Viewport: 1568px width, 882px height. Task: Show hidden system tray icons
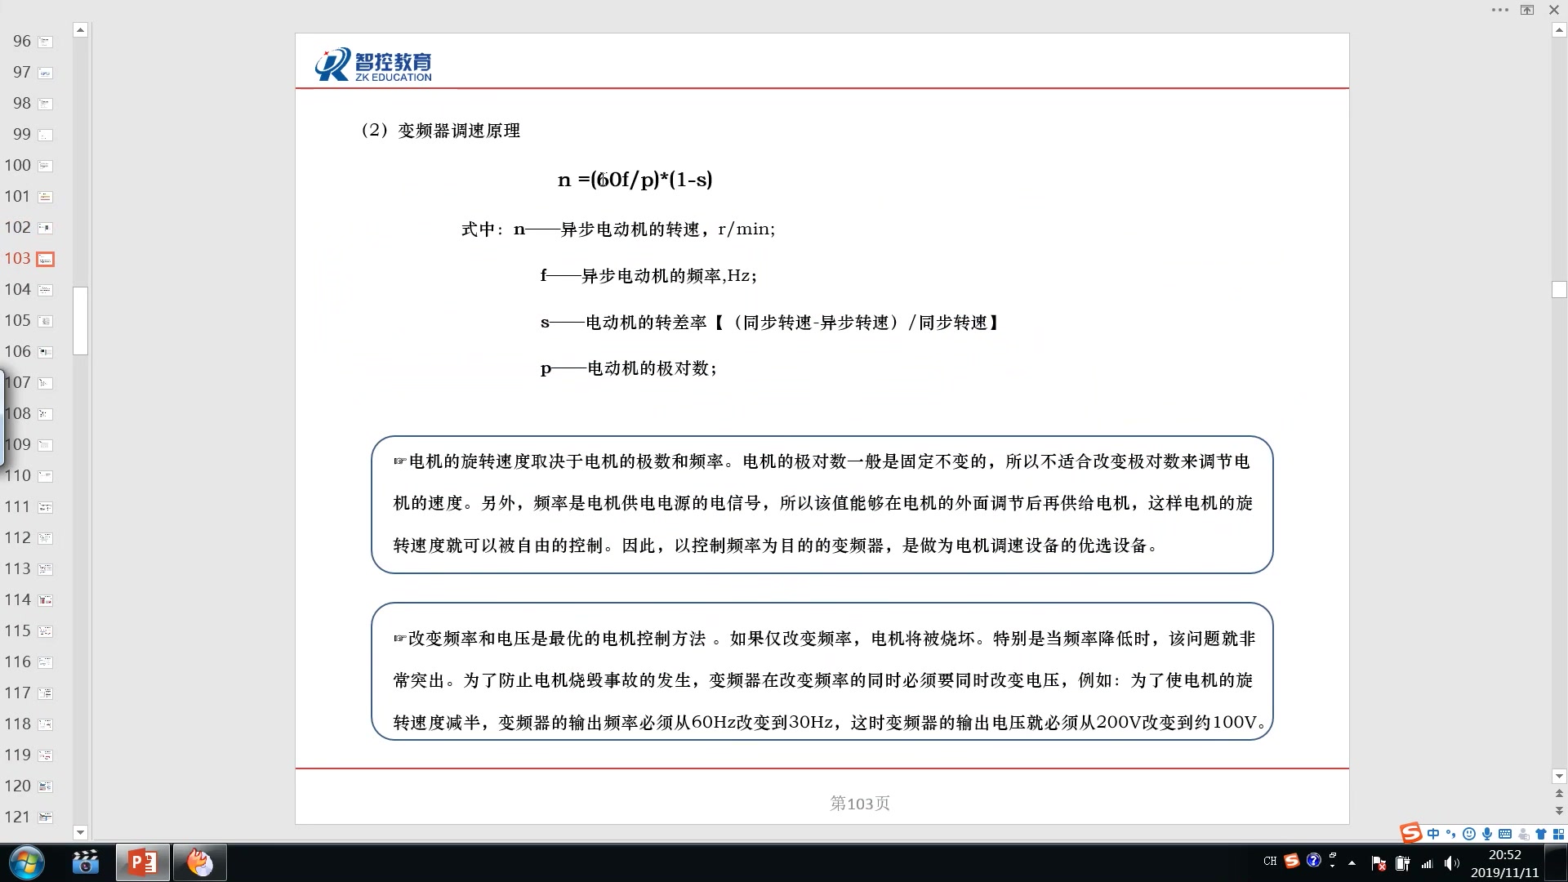point(1352,862)
